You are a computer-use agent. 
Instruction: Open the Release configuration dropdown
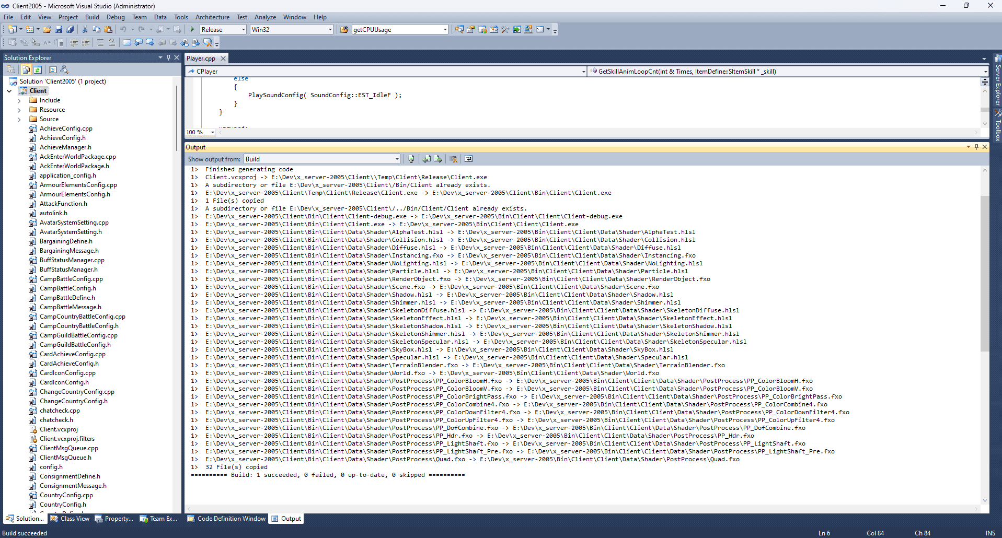pos(244,30)
